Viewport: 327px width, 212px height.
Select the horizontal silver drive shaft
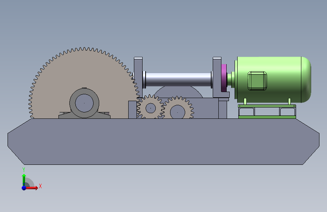point(178,80)
